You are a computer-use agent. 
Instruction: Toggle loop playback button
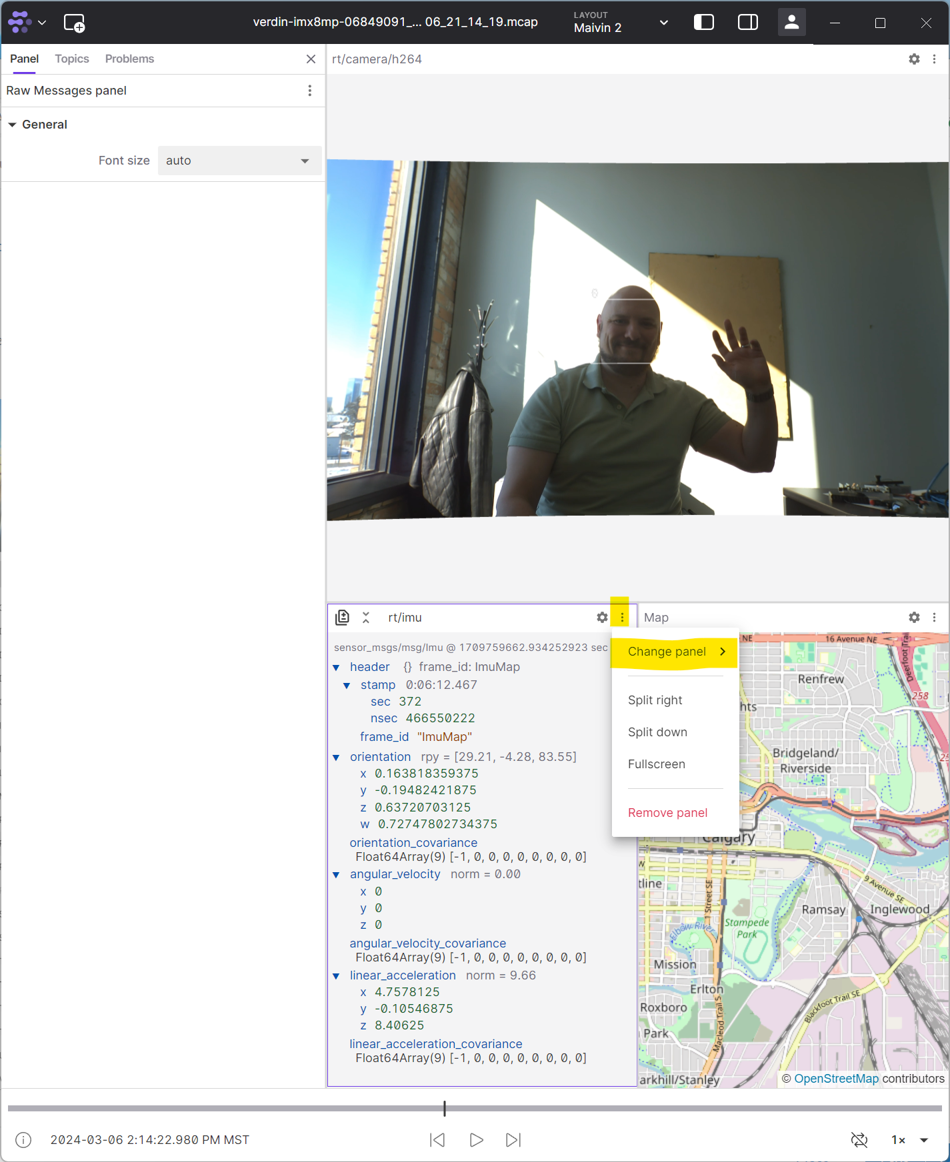click(859, 1140)
